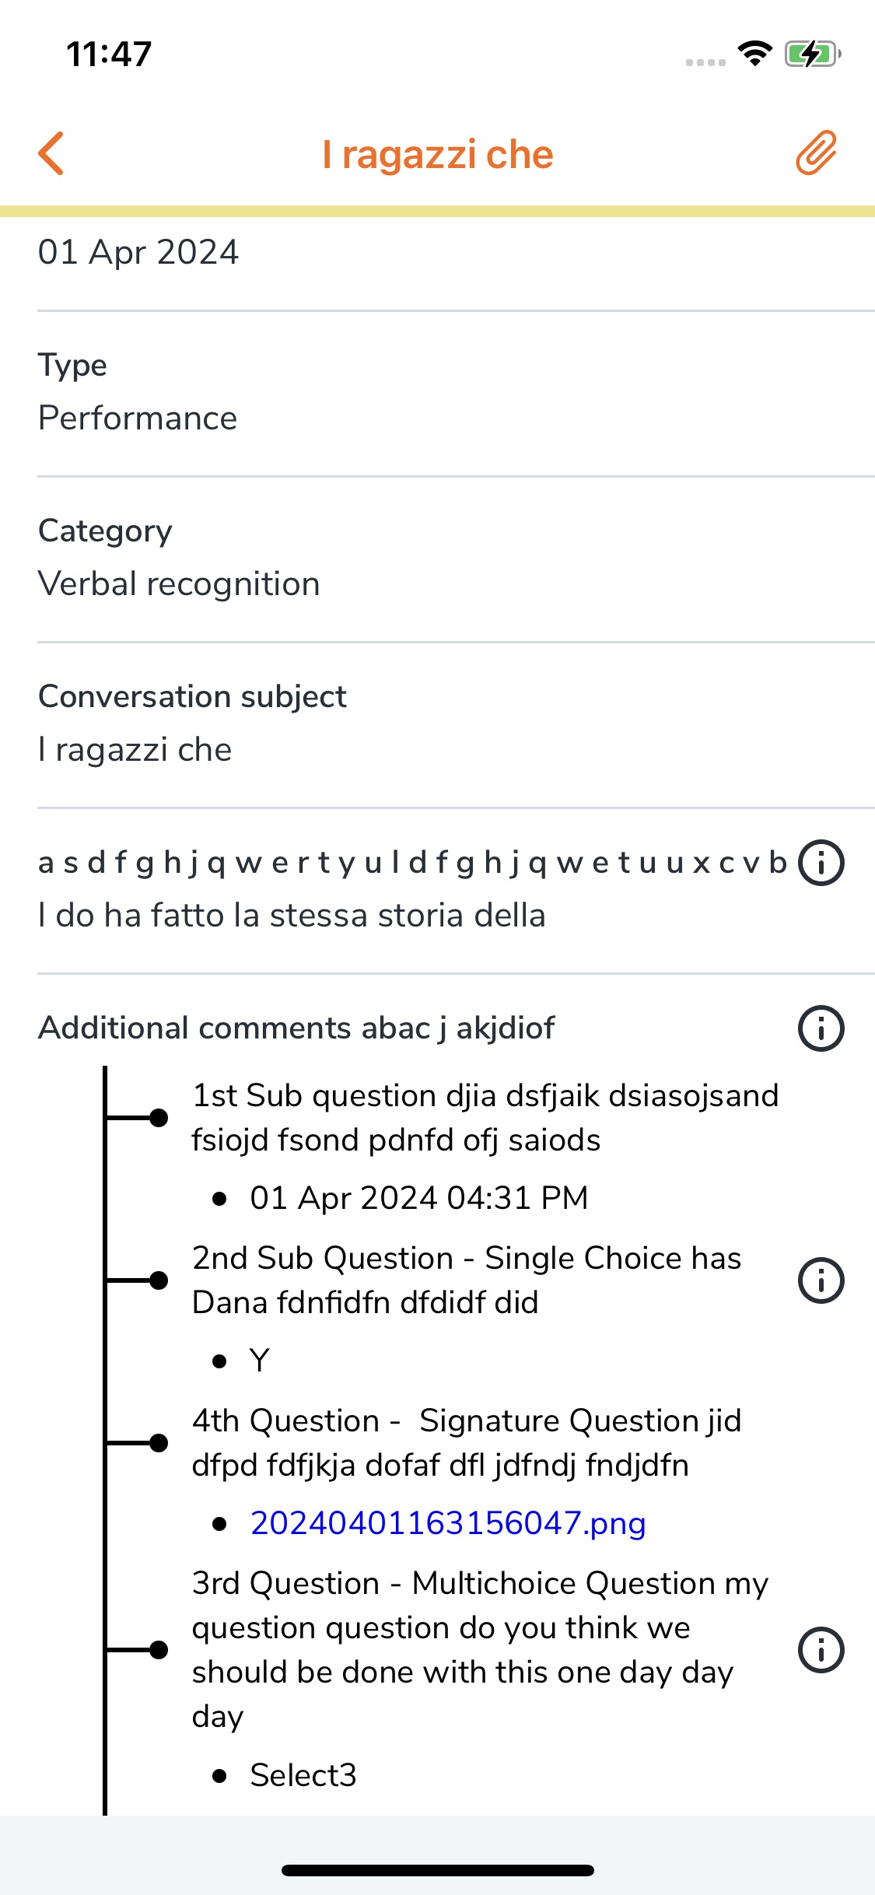Image resolution: width=875 pixels, height=1895 pixels.
Task: Tap the Wi-Fi status icon
Action: 754,54
